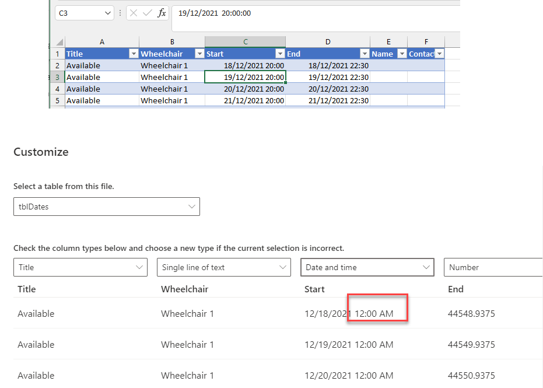The image size is (543, 388).
Task: Click the Insert Function fx icon
Action: click(x=162, y=13)
